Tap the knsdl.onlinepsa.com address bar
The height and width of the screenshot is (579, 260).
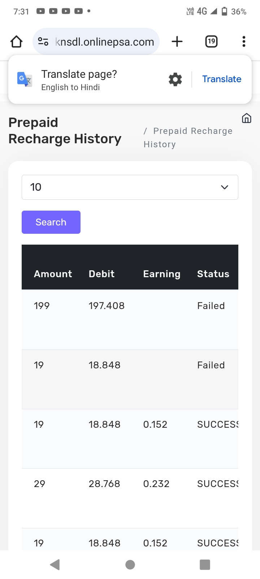[105, 42]
